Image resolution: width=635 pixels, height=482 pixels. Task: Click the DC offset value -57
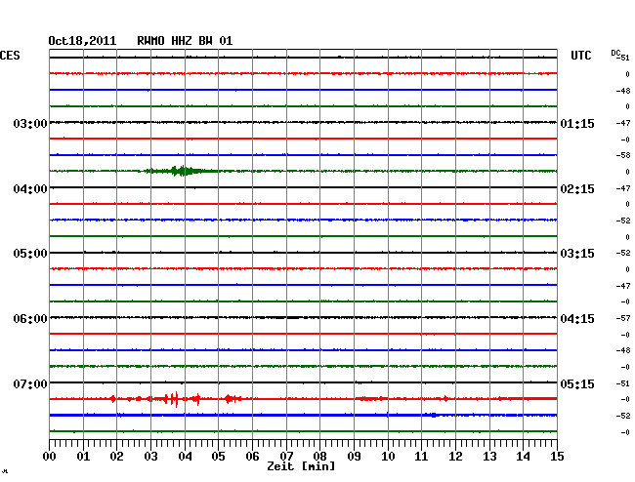coord(623,319)
